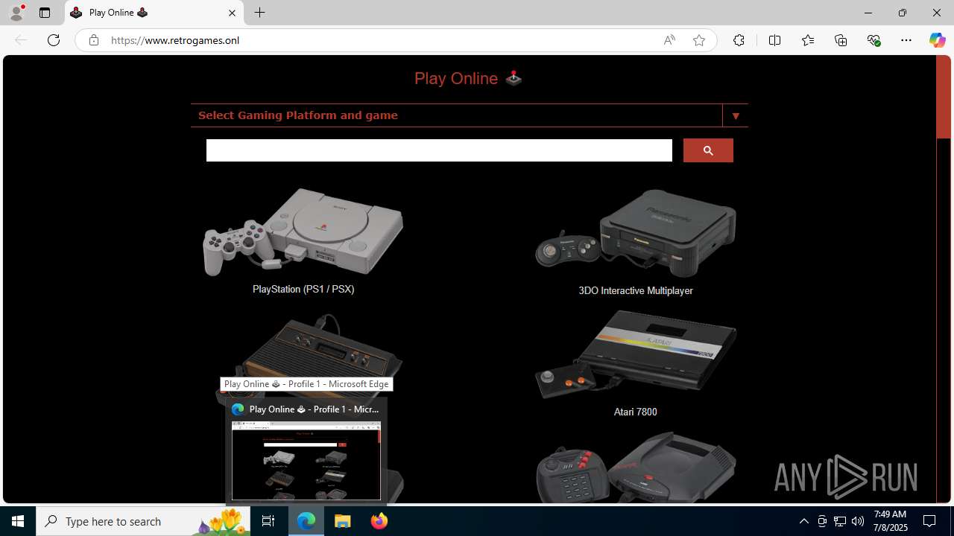Open the clock showing 7:49 AM
This screenshot has width=954, height=536.
click(890, 521)
